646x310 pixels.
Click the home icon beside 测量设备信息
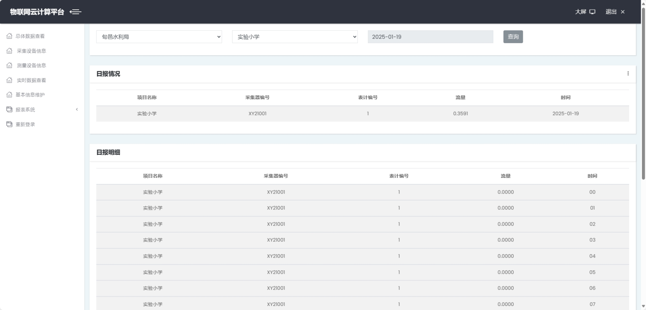(x=9, y=65)
